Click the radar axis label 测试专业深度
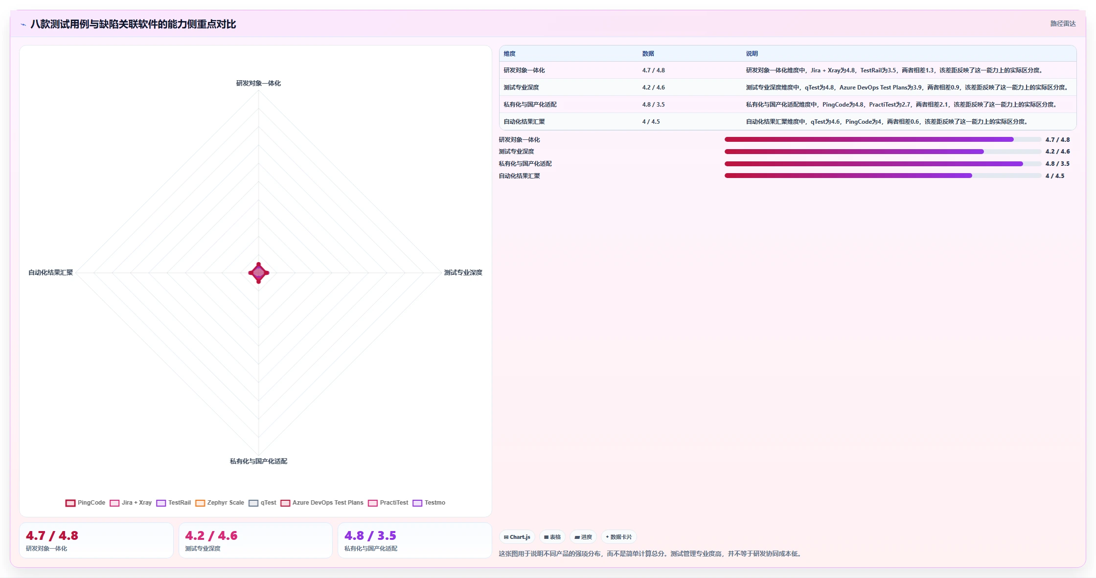The width and height of the screenshot is (1096, 578). (463, 272)
